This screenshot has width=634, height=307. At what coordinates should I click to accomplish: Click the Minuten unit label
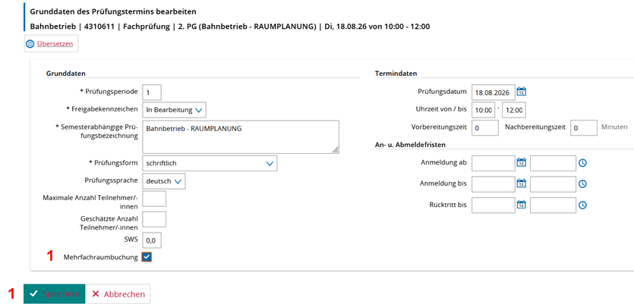click(x=614, y=127)
